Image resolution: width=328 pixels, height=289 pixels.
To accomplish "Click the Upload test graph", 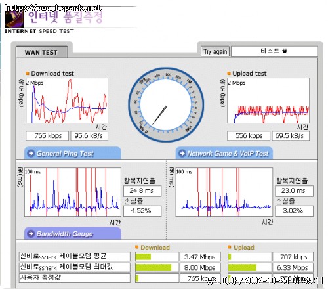I will (x=268, y=100).
